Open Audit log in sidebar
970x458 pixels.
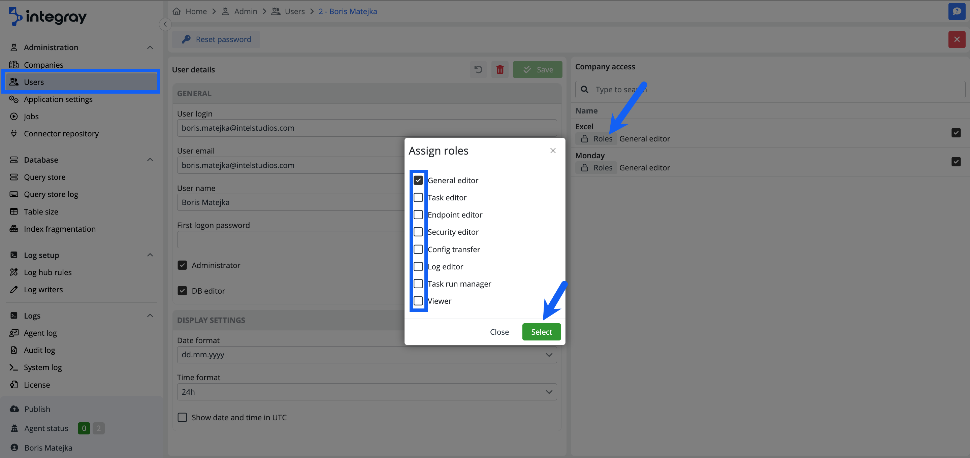(x=39, y=350)
